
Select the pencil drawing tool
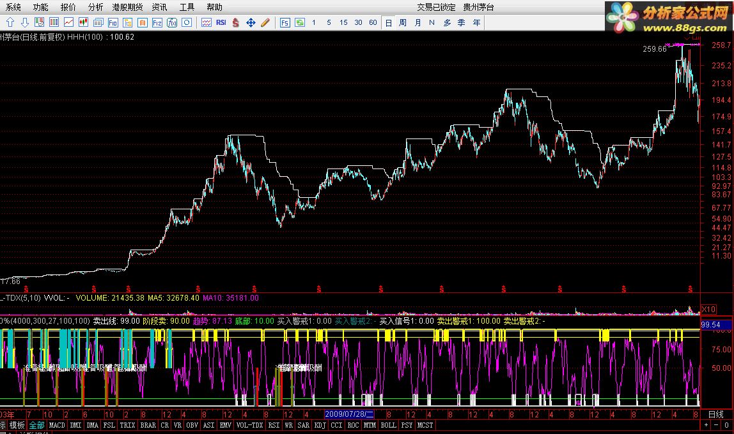click(265, 22)
